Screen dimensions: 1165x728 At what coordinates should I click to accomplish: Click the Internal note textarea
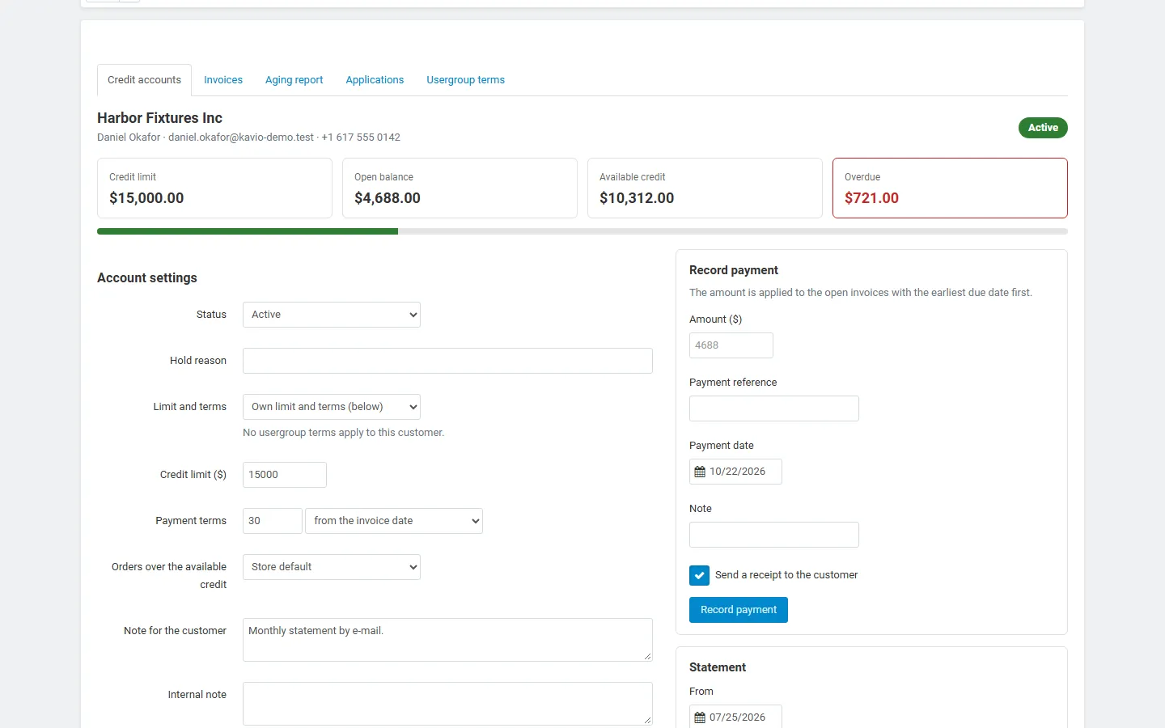[447, 704]
